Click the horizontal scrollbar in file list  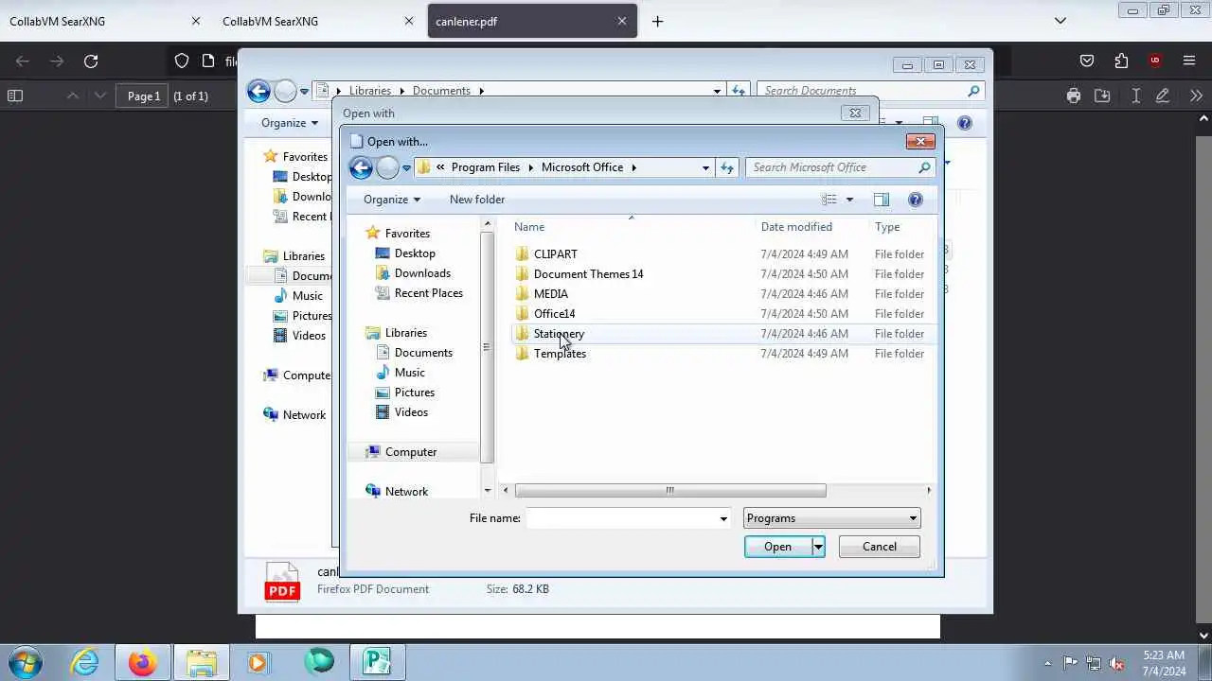(x=670, y=490)
